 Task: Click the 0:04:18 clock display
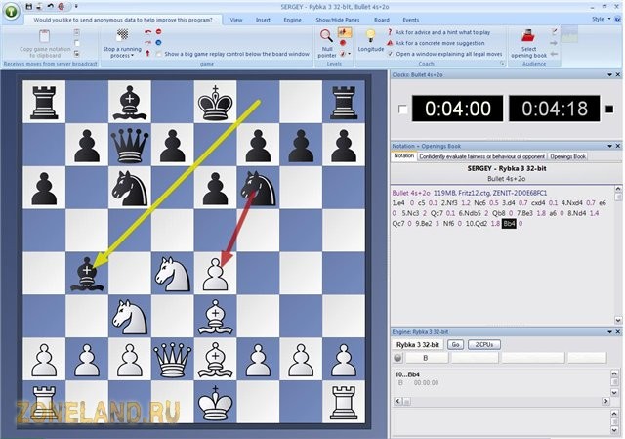[555, 109]
